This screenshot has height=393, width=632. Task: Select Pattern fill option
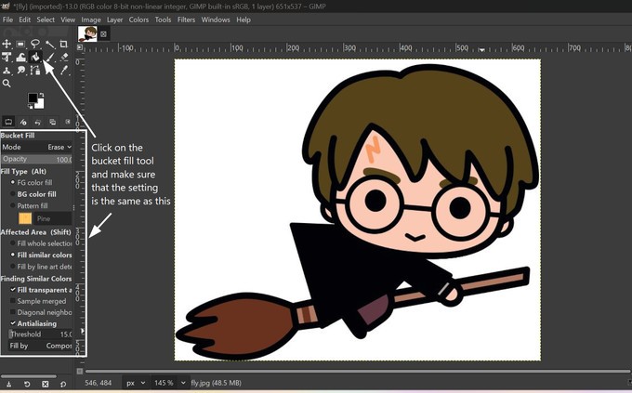29,205
